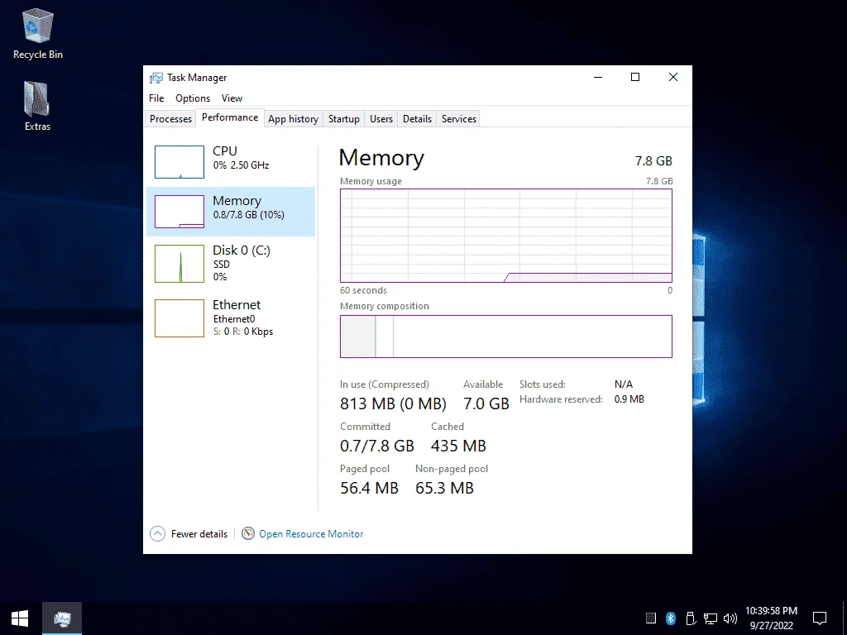This screenshot has height=635, width=847.
Task: Click the Resource Monitor gauge icon
Action: [x=248, y=533]
